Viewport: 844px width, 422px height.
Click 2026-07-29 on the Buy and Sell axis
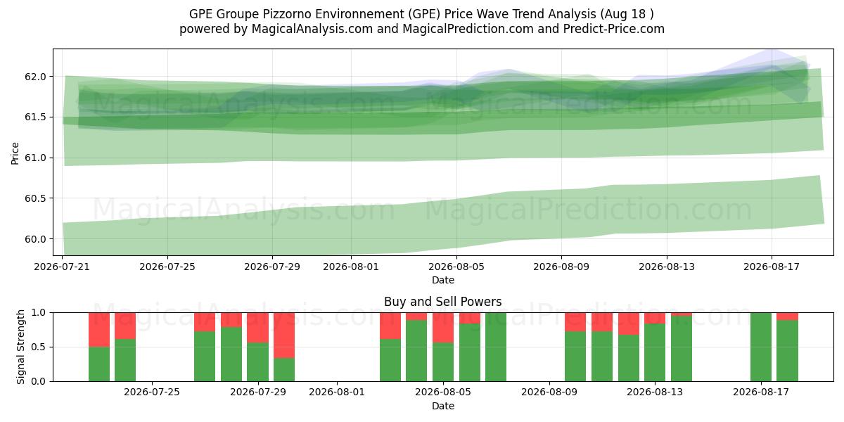[258, 392]
